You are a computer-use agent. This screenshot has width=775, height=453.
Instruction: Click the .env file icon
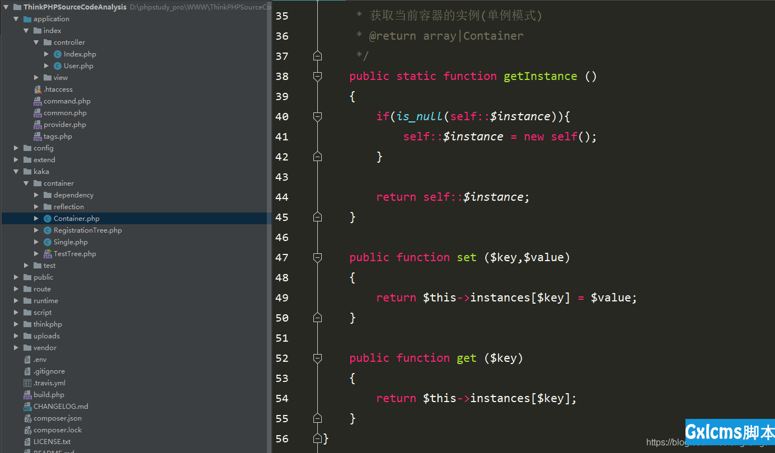(27, 360)
